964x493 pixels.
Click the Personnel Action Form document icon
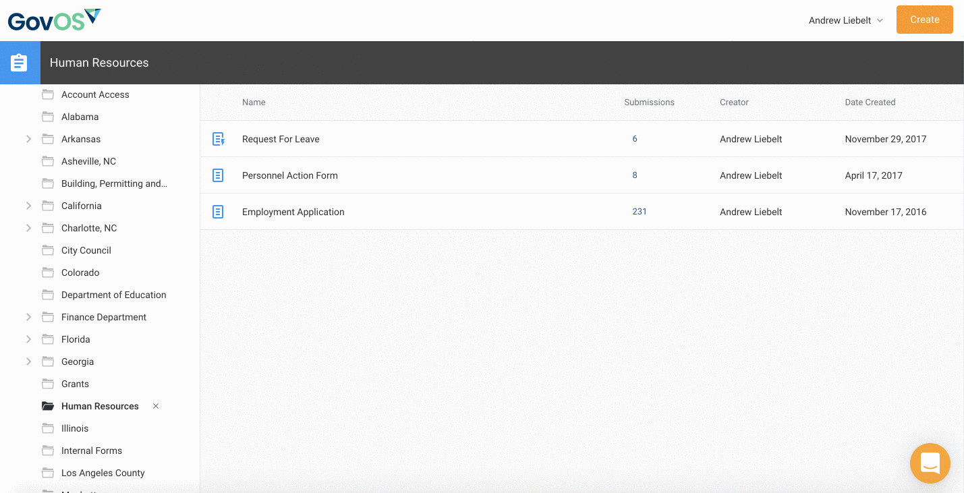[x=218, y=175]
